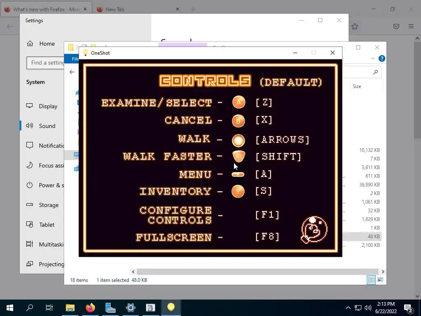Open Windows Start menu
Image resolution: width=421 pixels, height=316 pixels.
10,308
